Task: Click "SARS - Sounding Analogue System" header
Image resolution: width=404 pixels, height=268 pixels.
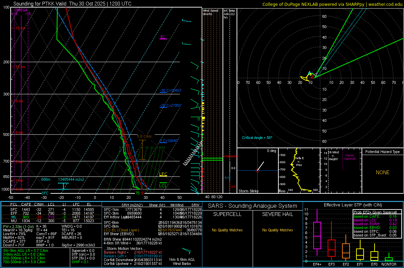Action: pos(252,206)
